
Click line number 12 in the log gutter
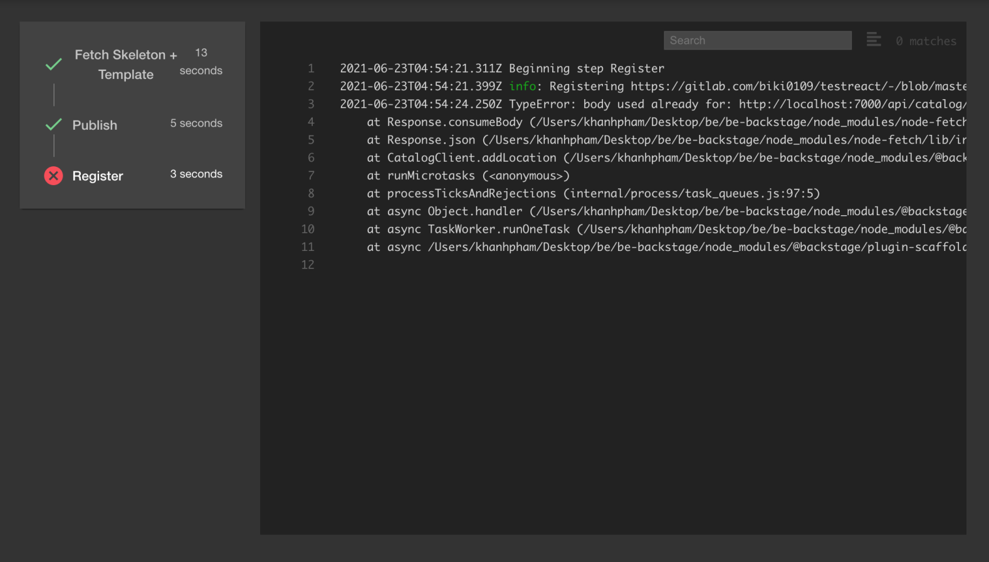coord(308,265)
